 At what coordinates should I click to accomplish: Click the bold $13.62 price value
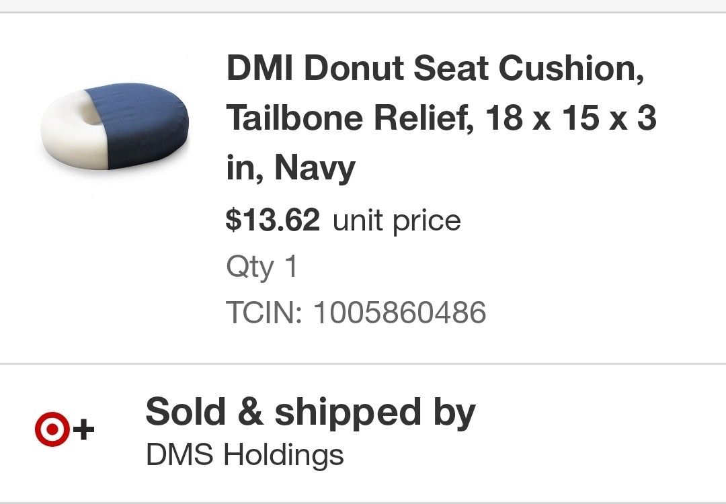point(274,220)
